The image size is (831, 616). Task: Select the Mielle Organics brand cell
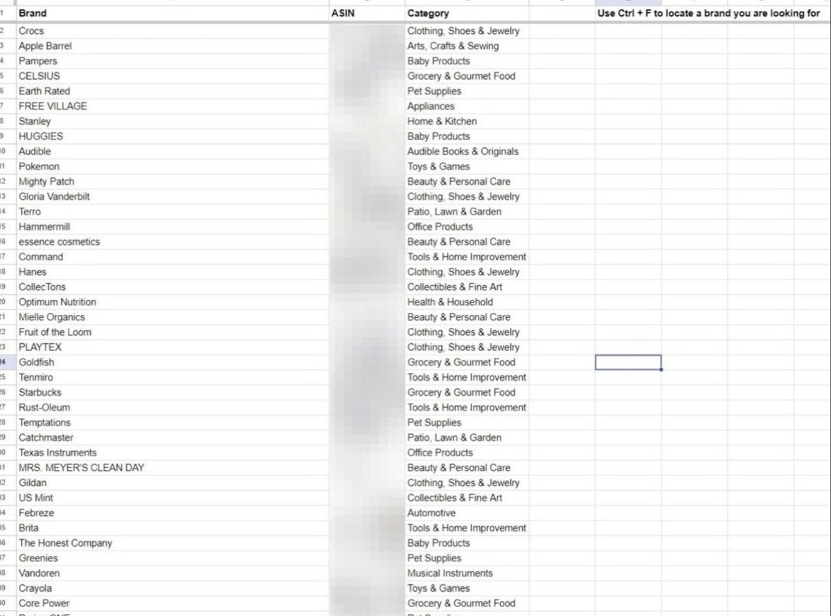(171, 317)
